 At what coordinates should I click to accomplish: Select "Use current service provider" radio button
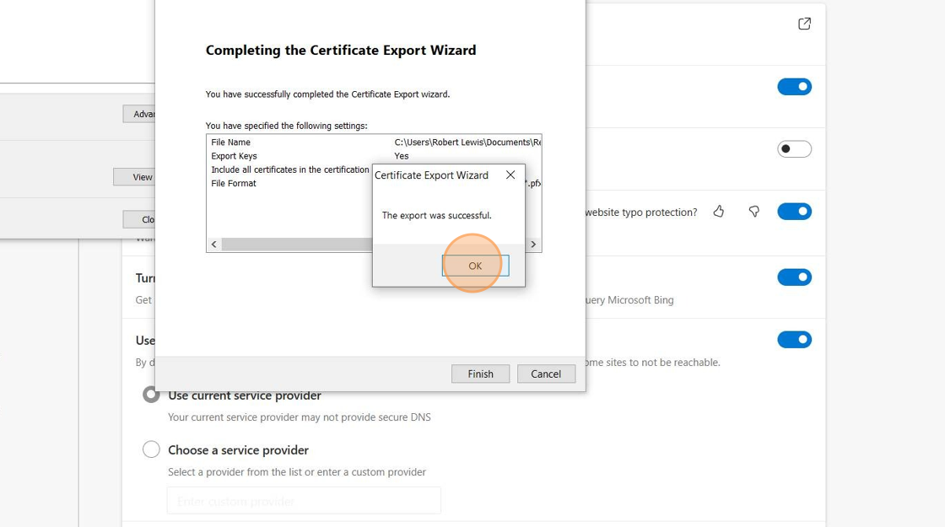(151, 395)
